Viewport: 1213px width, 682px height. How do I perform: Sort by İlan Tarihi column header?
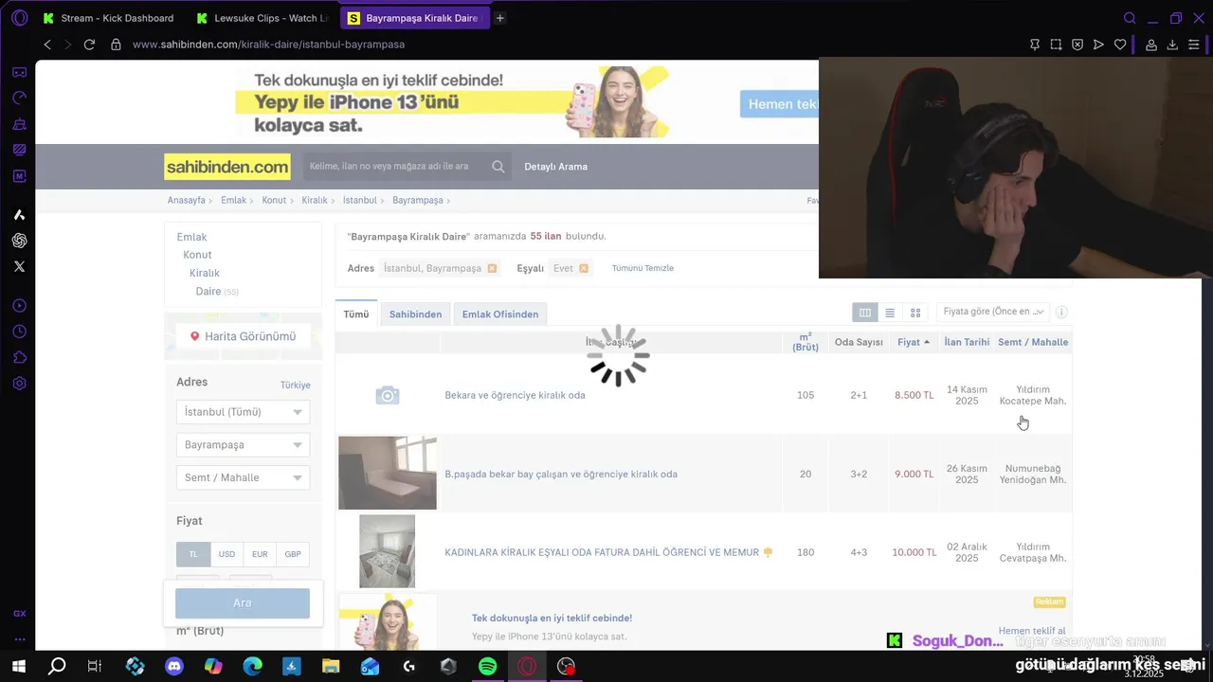pos(967,342)
